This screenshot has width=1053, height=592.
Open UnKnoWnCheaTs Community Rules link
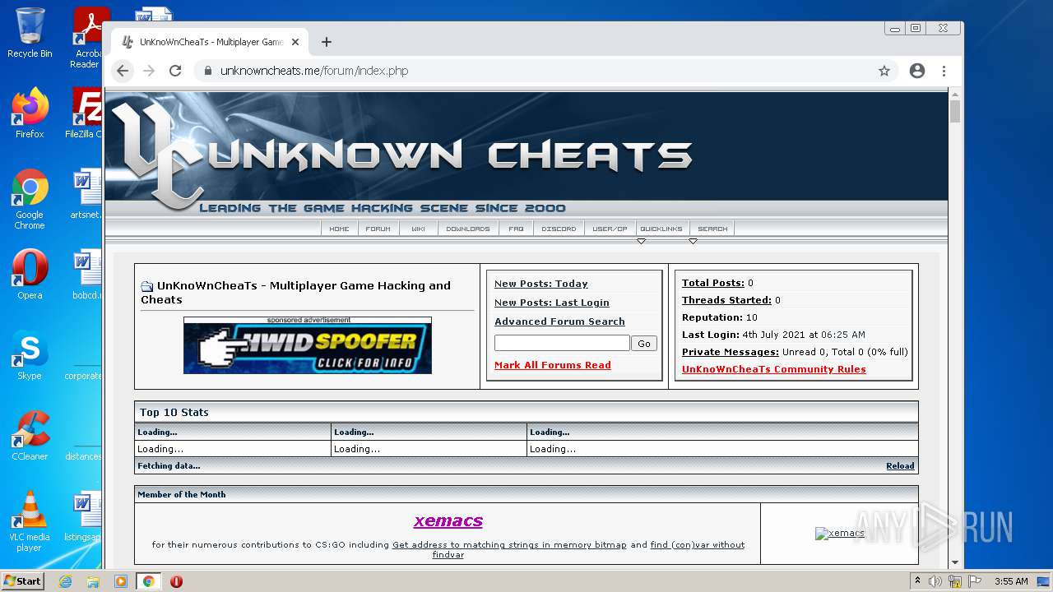(x=774, y=369)
